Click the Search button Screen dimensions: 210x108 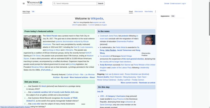click(101, 3)
